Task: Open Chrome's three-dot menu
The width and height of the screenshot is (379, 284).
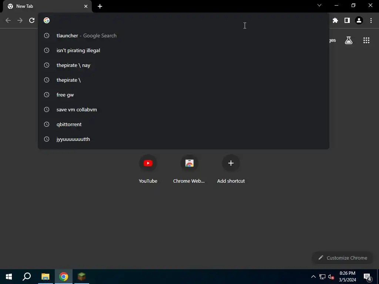Action: pos(371,20)
